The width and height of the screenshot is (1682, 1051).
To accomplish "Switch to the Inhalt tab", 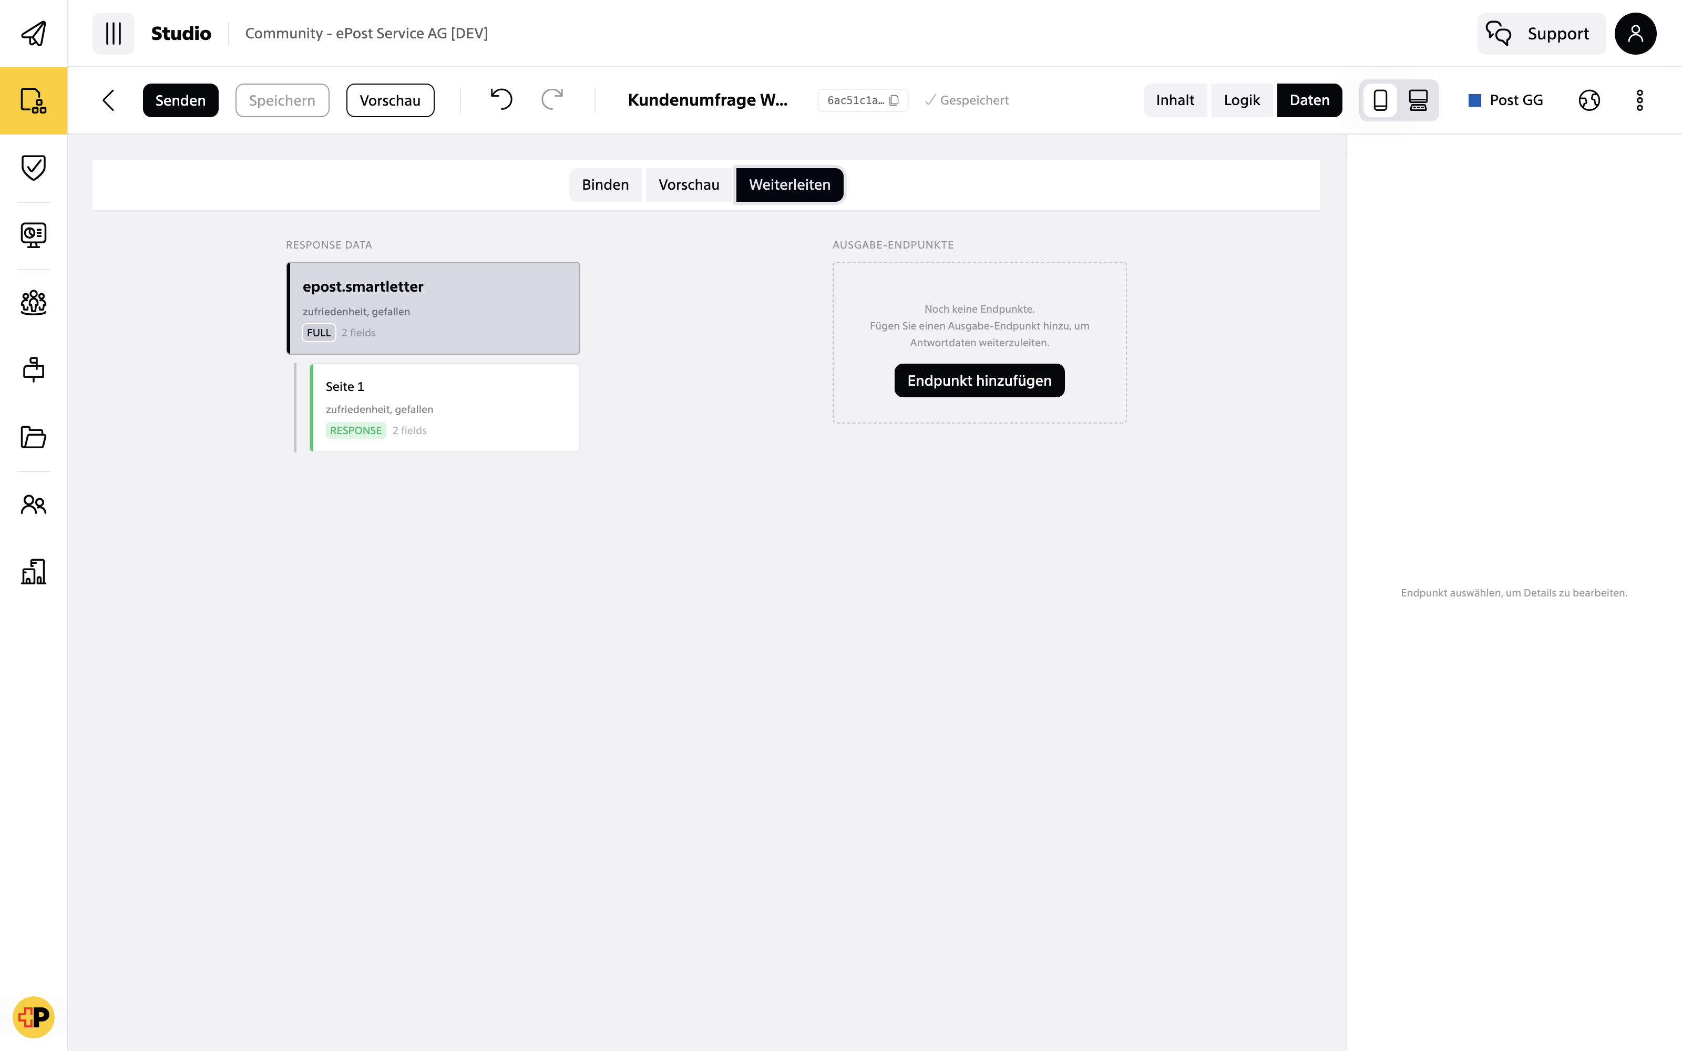I will pyautogui.click(x=1175, y=100).
